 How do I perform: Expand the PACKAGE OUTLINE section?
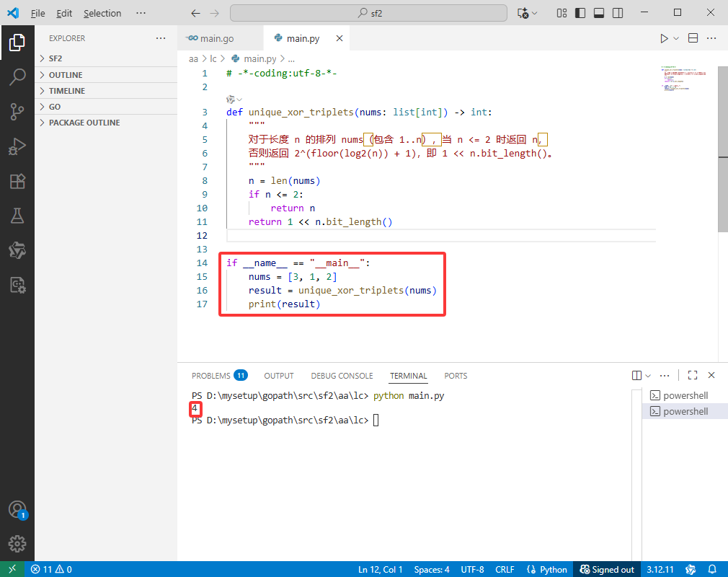coord(106,123)
